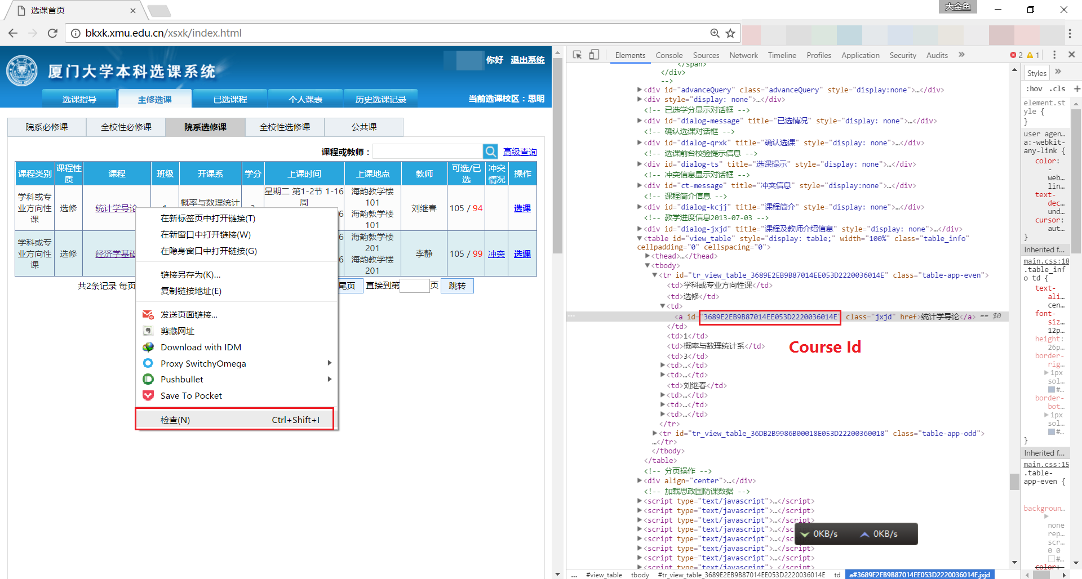Viewport: 1082px width, 579px height.
Task: Click the zoom magnifier icon in address bar
Action: (x=715, y=33)
